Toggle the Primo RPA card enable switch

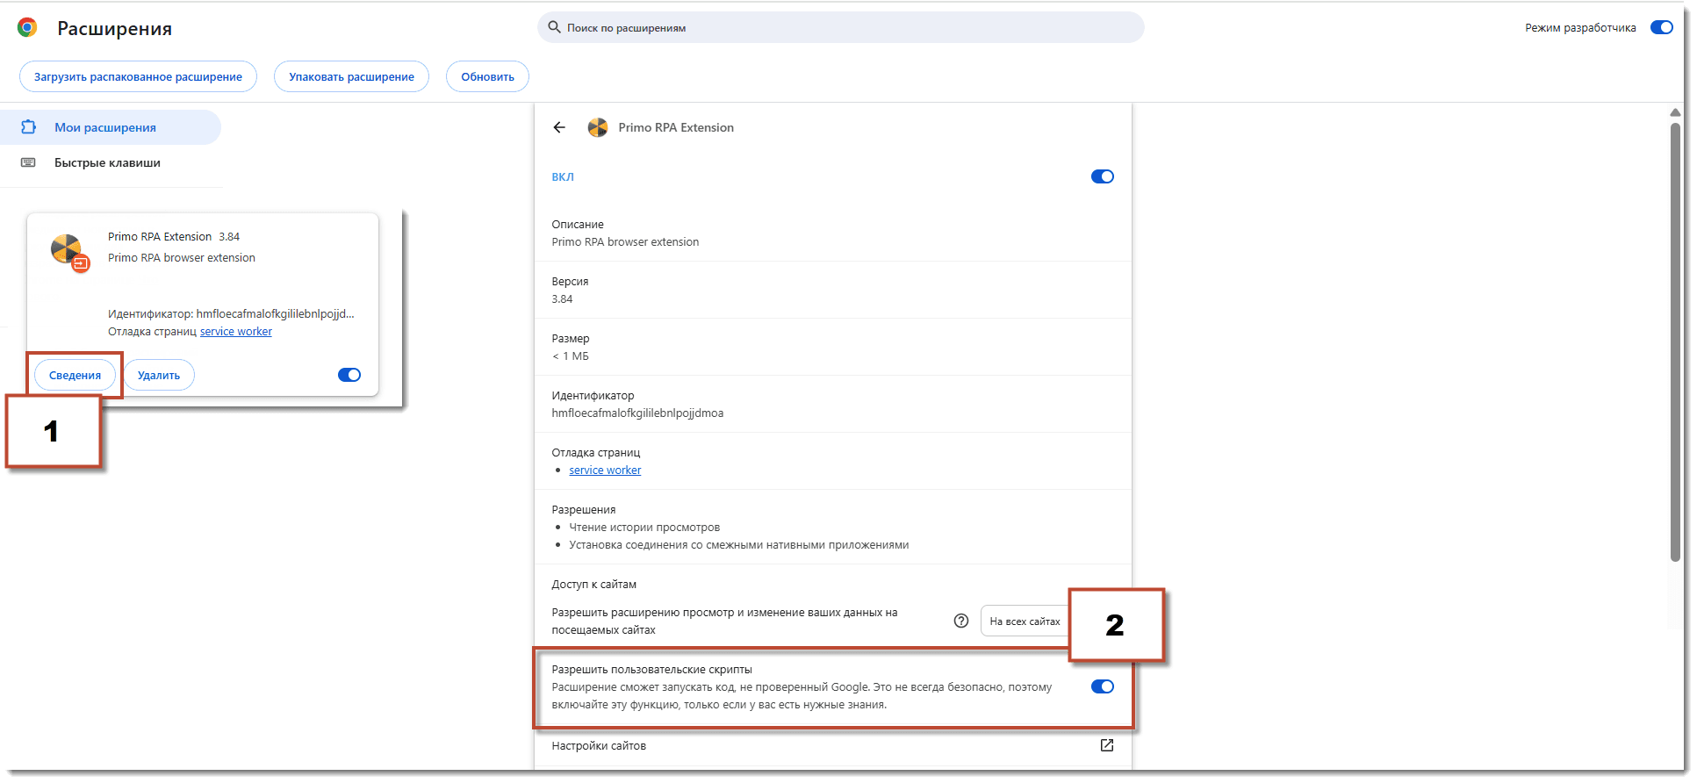349,375
